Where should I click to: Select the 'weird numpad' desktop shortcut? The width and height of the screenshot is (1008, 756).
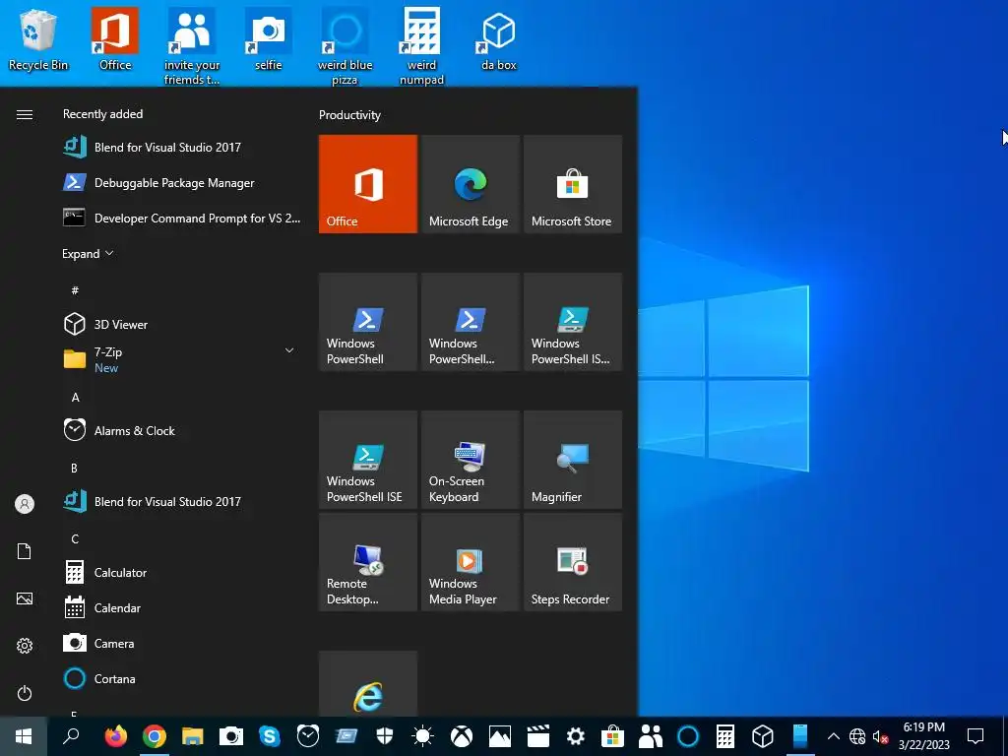[x=421, y=46]
